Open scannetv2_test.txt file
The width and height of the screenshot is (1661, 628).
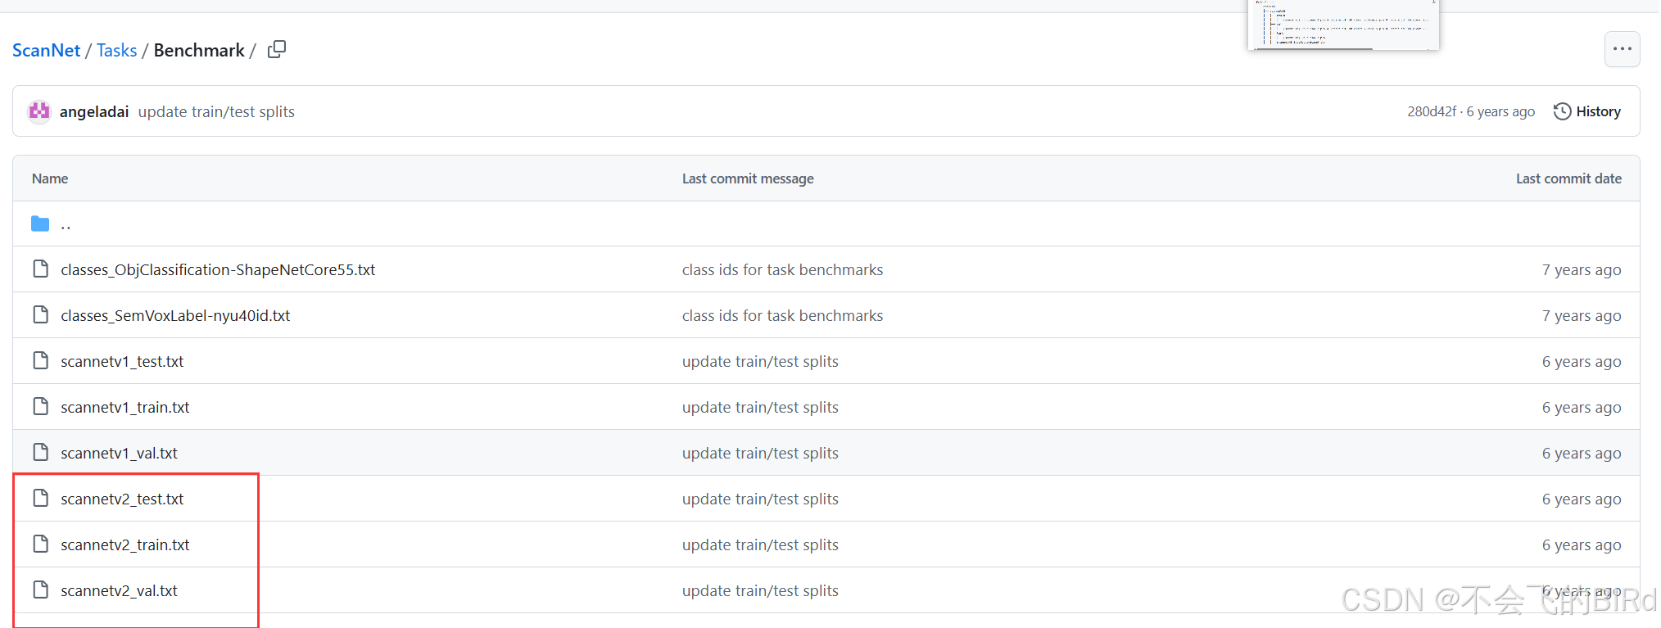coord(122,499)
